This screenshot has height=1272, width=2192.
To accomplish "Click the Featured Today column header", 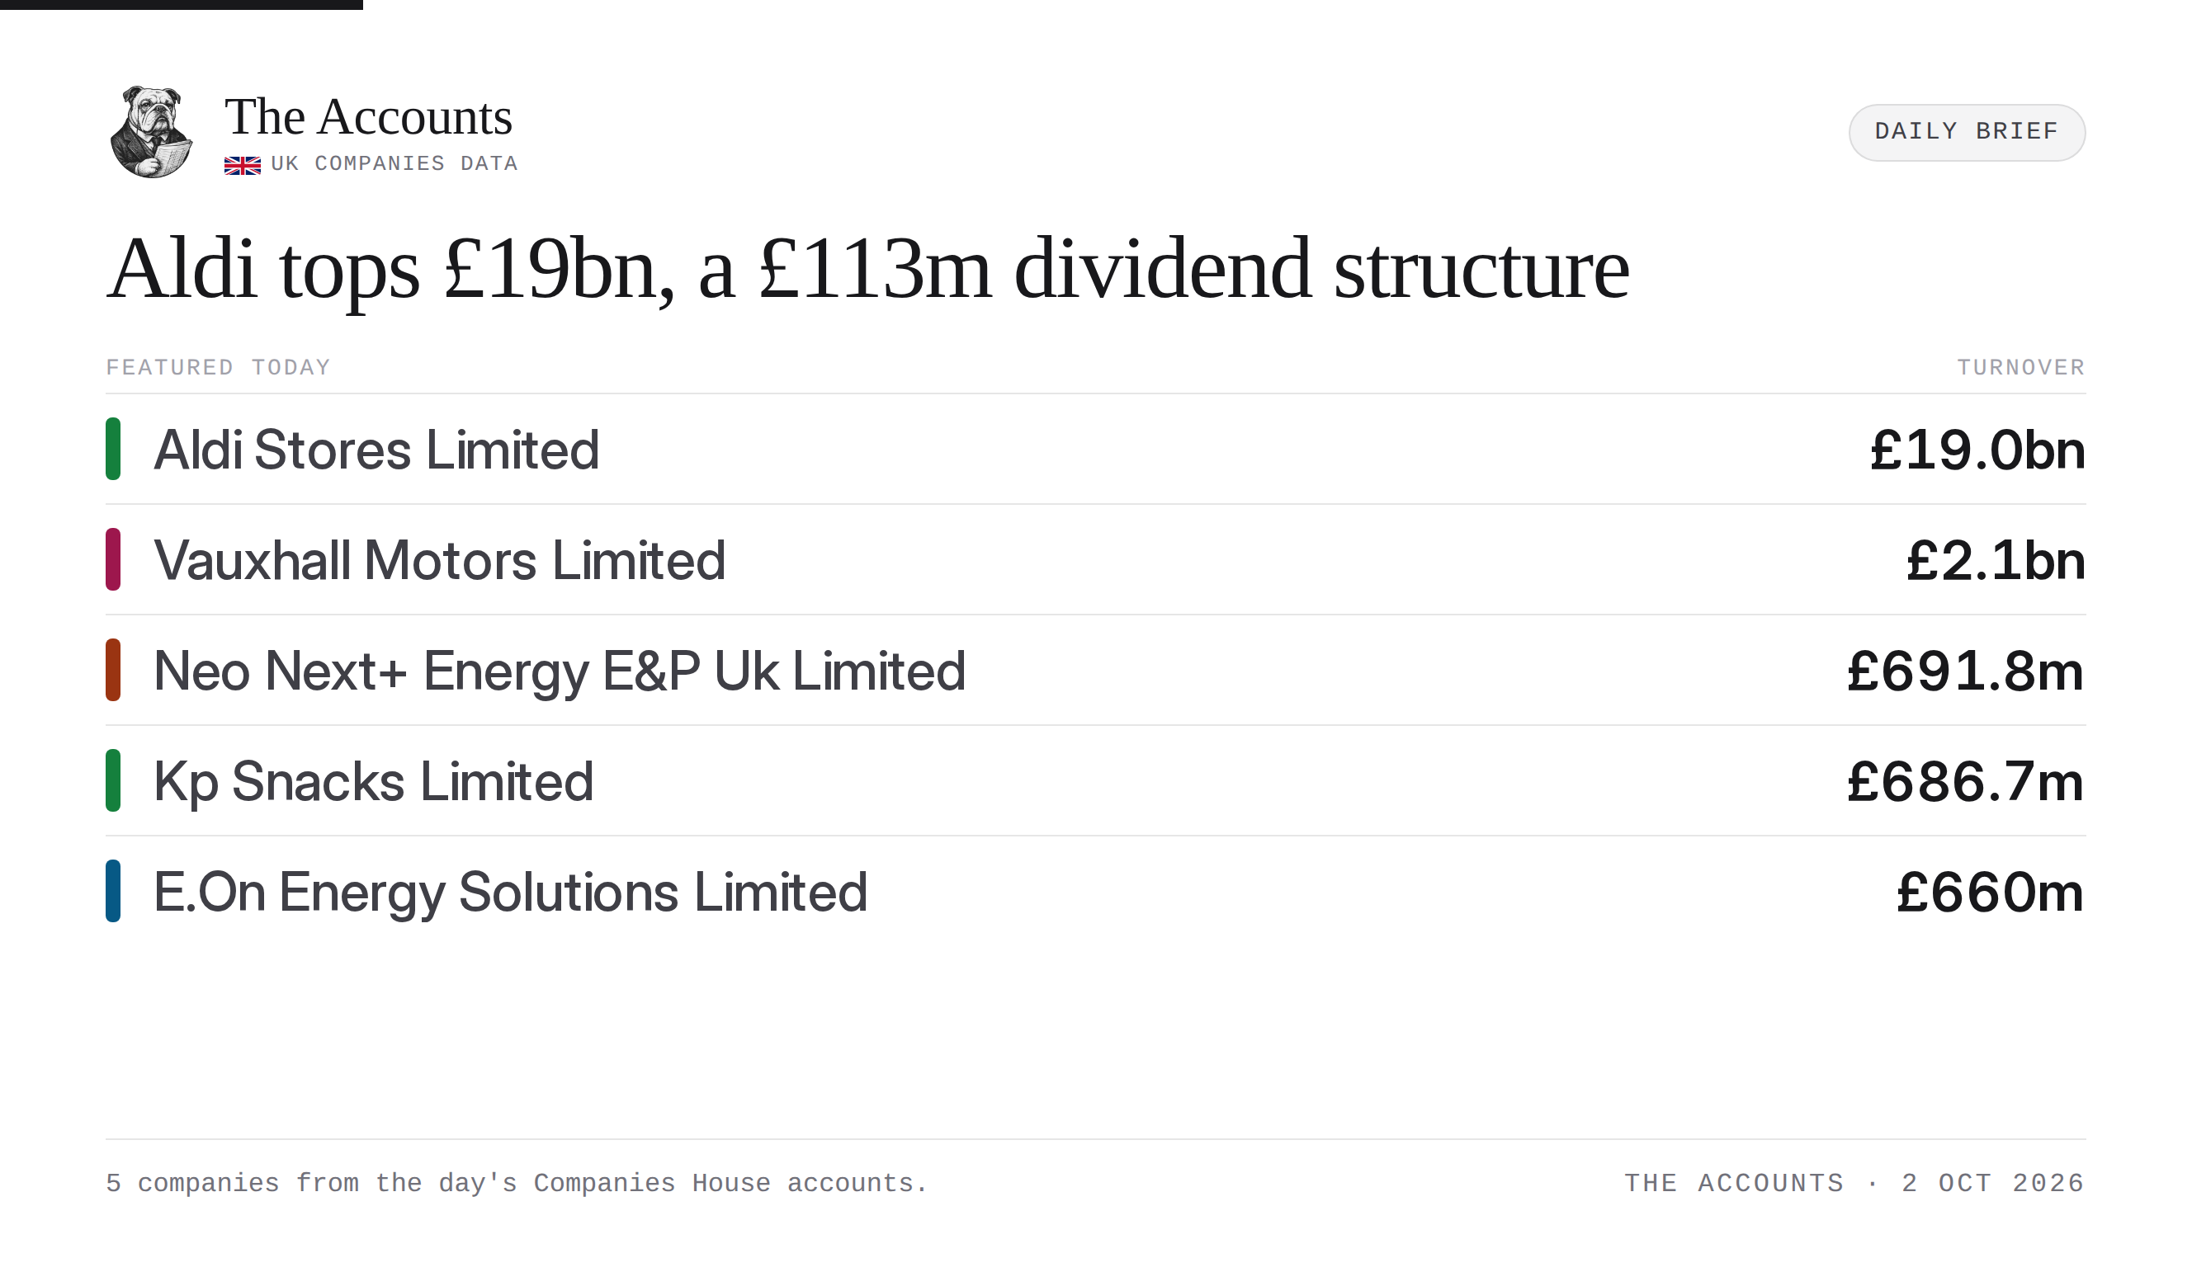I will coord(219,368).
